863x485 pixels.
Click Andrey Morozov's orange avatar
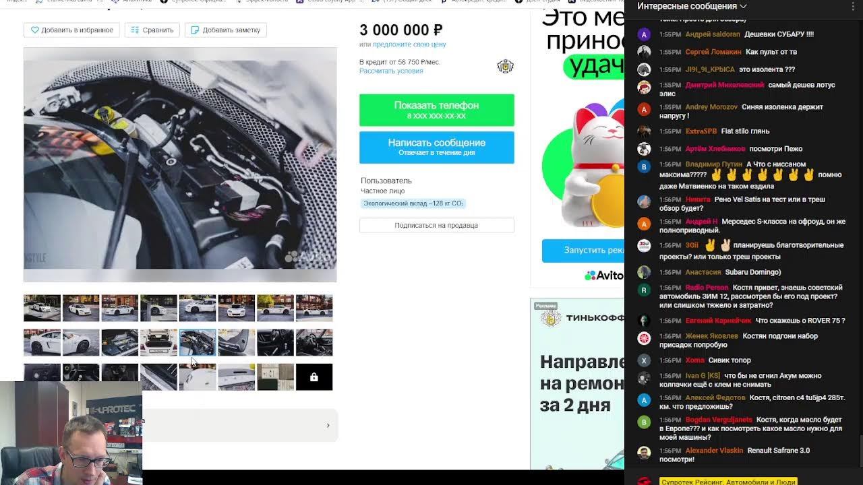coord(644,109)
